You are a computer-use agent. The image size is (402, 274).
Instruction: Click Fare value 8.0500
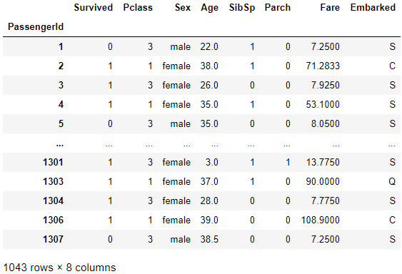pos(326,123)
